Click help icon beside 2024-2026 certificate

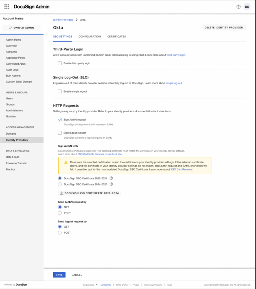click(x=111, y=184)
